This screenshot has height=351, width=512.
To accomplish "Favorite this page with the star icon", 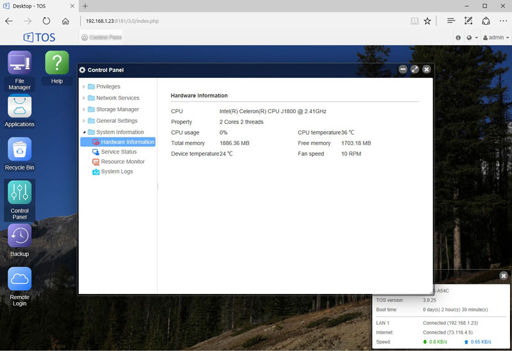I will (428, 21).
